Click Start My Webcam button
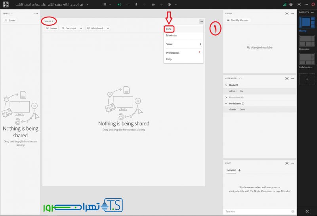This screenshot has height=216, width=317. coord(238,20)
